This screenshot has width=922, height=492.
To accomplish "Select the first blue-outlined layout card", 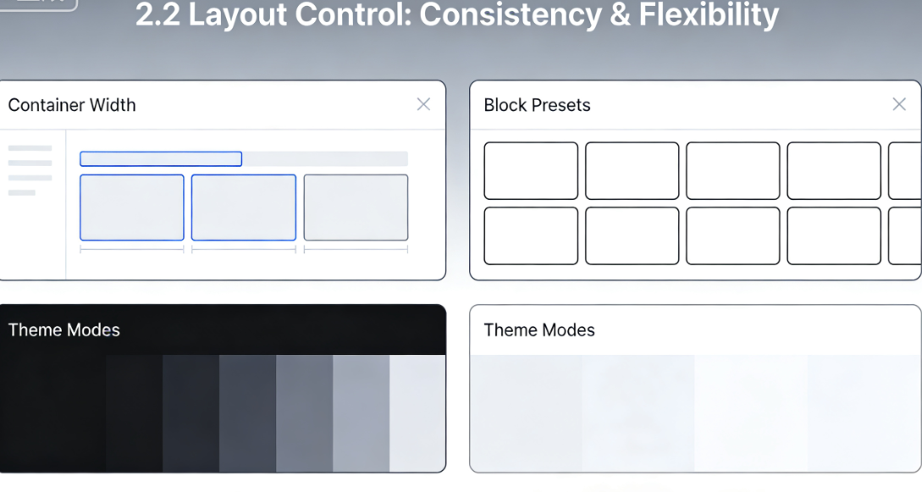I will (x=131, y=207).
